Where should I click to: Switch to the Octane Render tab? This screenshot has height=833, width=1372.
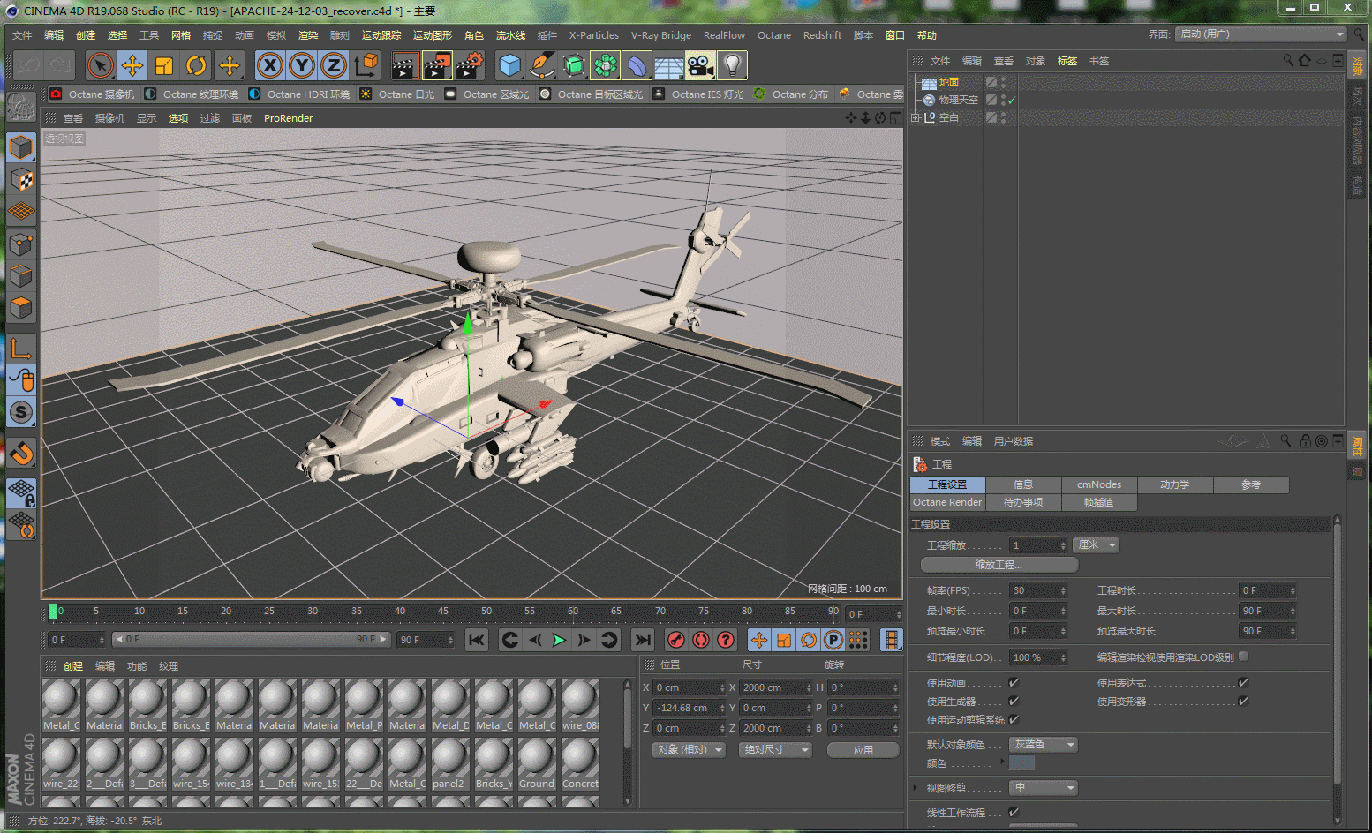pyautogui.click(x=946, y=501)
